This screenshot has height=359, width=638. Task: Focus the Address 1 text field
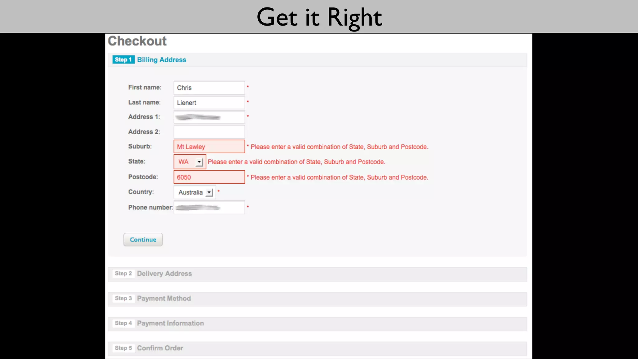(x=209, y=117)
